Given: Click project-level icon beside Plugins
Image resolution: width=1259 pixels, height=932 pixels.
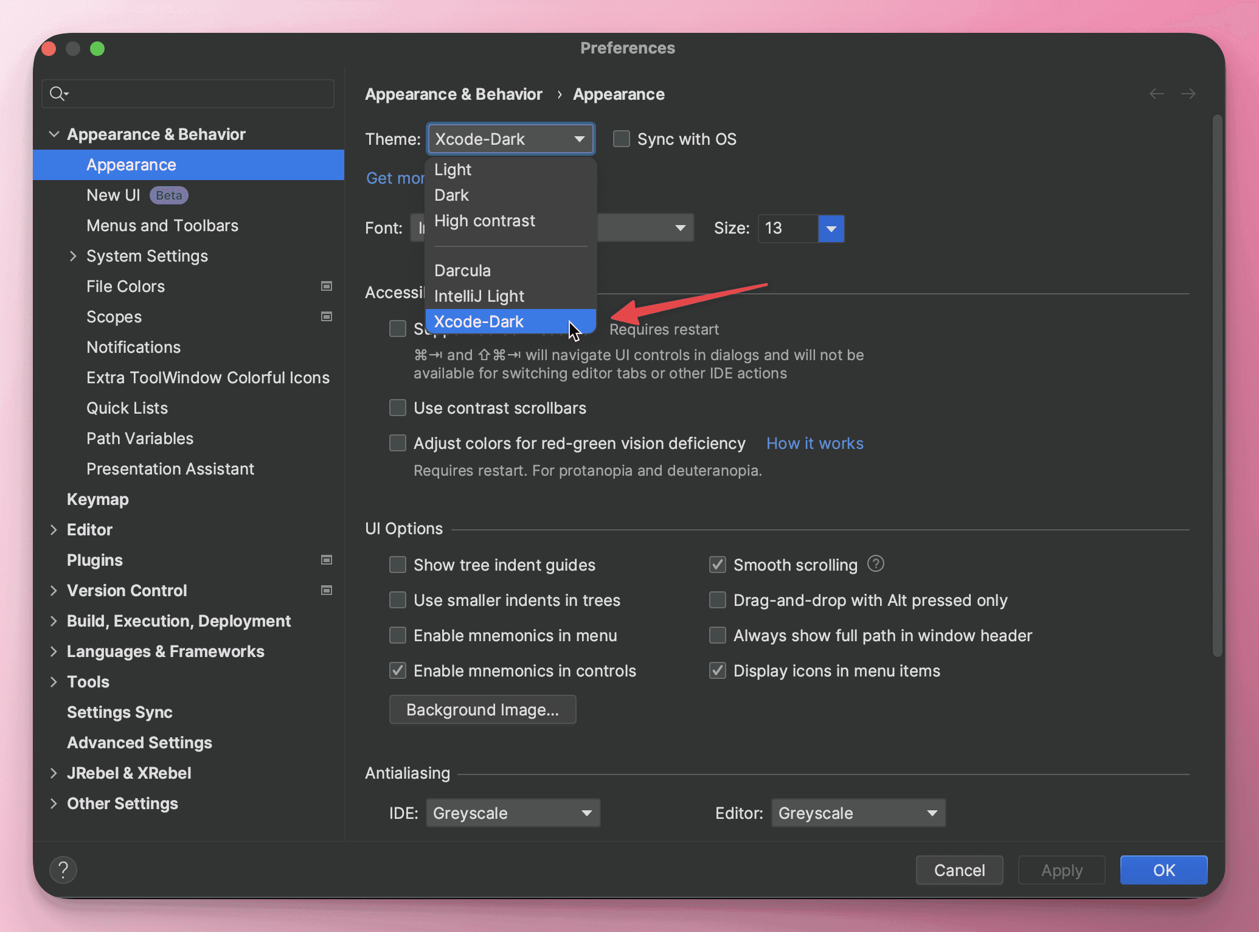Looking at the screenshot, I should [x=327, y=560].
